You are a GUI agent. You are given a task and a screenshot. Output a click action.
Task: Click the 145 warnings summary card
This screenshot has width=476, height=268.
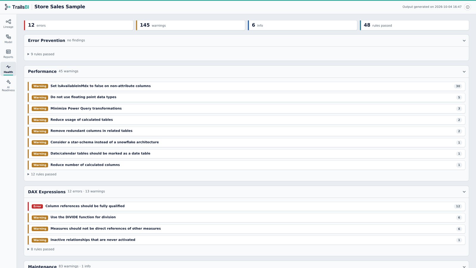click(191, 25)
